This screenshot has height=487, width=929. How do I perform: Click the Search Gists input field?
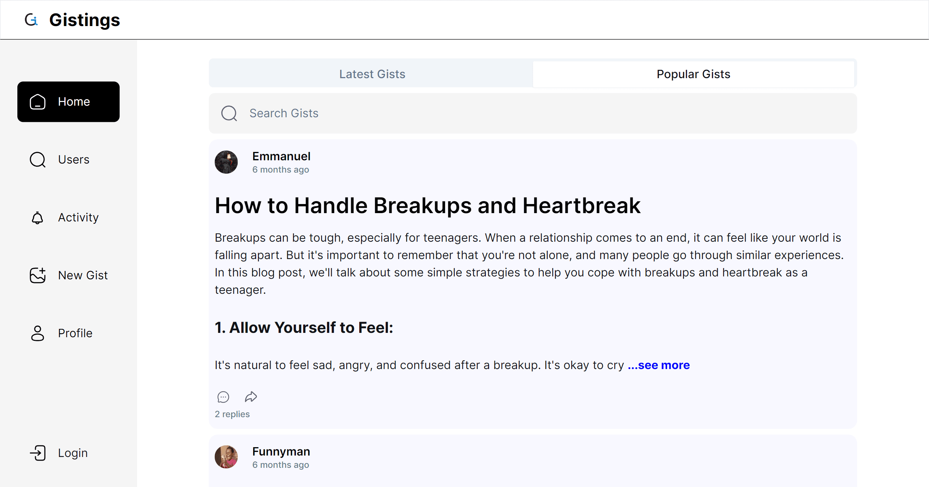[543, 113]
